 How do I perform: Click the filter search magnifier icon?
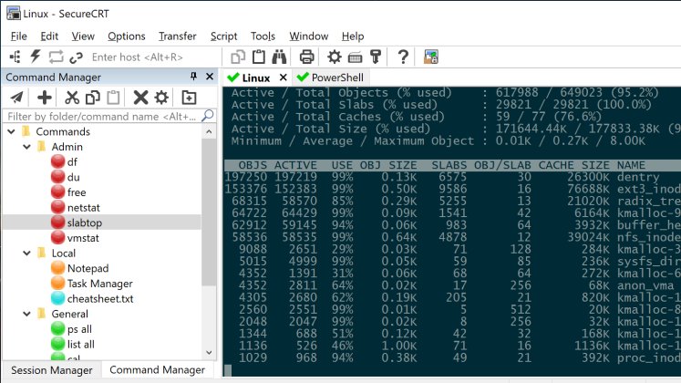click(x=208, y=116)
